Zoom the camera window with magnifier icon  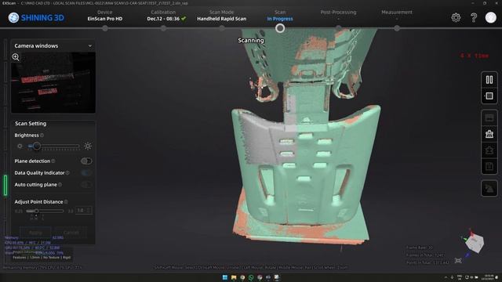pyautogui.click(x=16, y=57)
